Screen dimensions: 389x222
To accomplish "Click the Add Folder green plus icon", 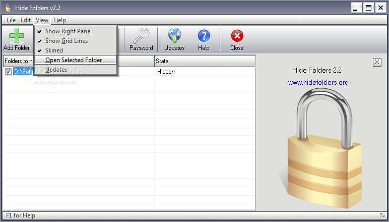I will point(16,36).
